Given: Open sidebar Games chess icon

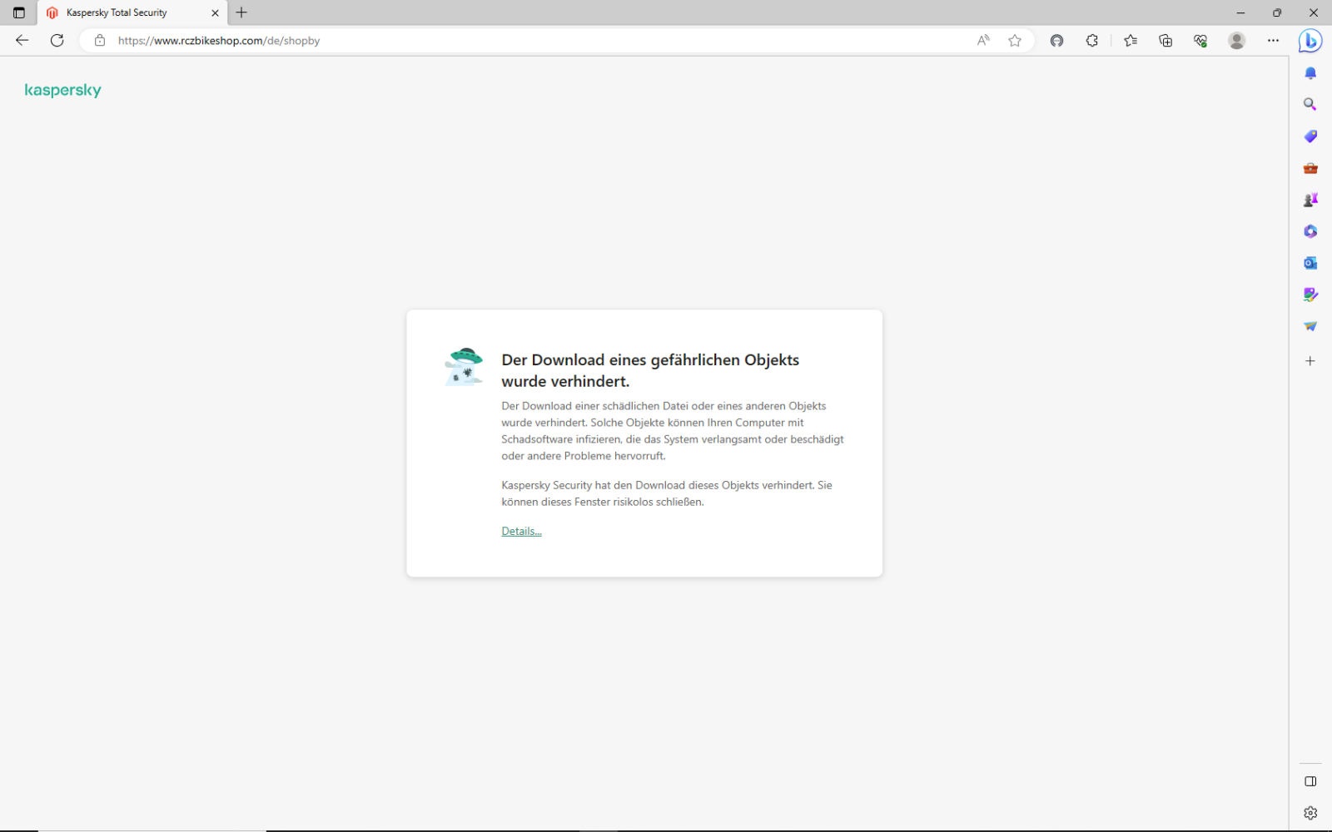Looking at the screenshot, I should 1310,200.
